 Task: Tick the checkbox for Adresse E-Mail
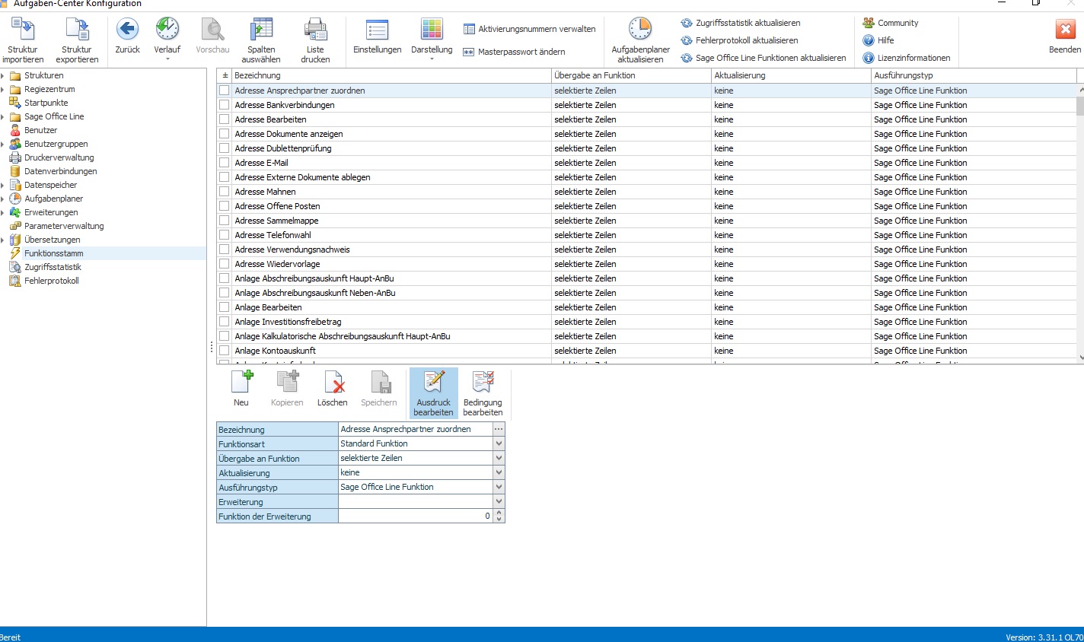(225, 163)
